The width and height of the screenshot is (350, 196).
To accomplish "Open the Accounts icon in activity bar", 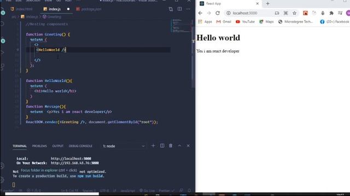I will 2,166.
